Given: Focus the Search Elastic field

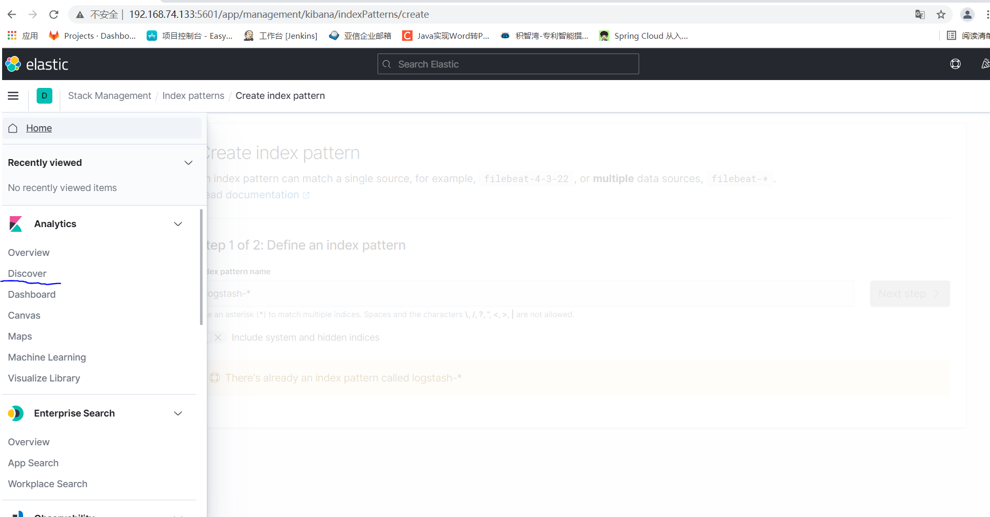Looking at the screenshot, I should (x=508, y=64).
